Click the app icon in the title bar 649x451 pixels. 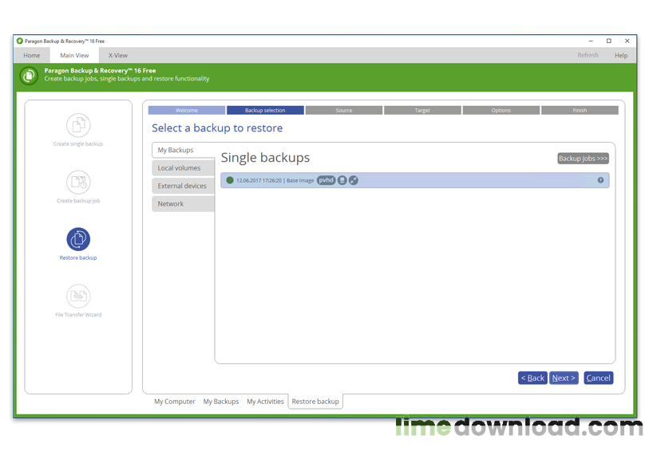click(x=19, y=41)
